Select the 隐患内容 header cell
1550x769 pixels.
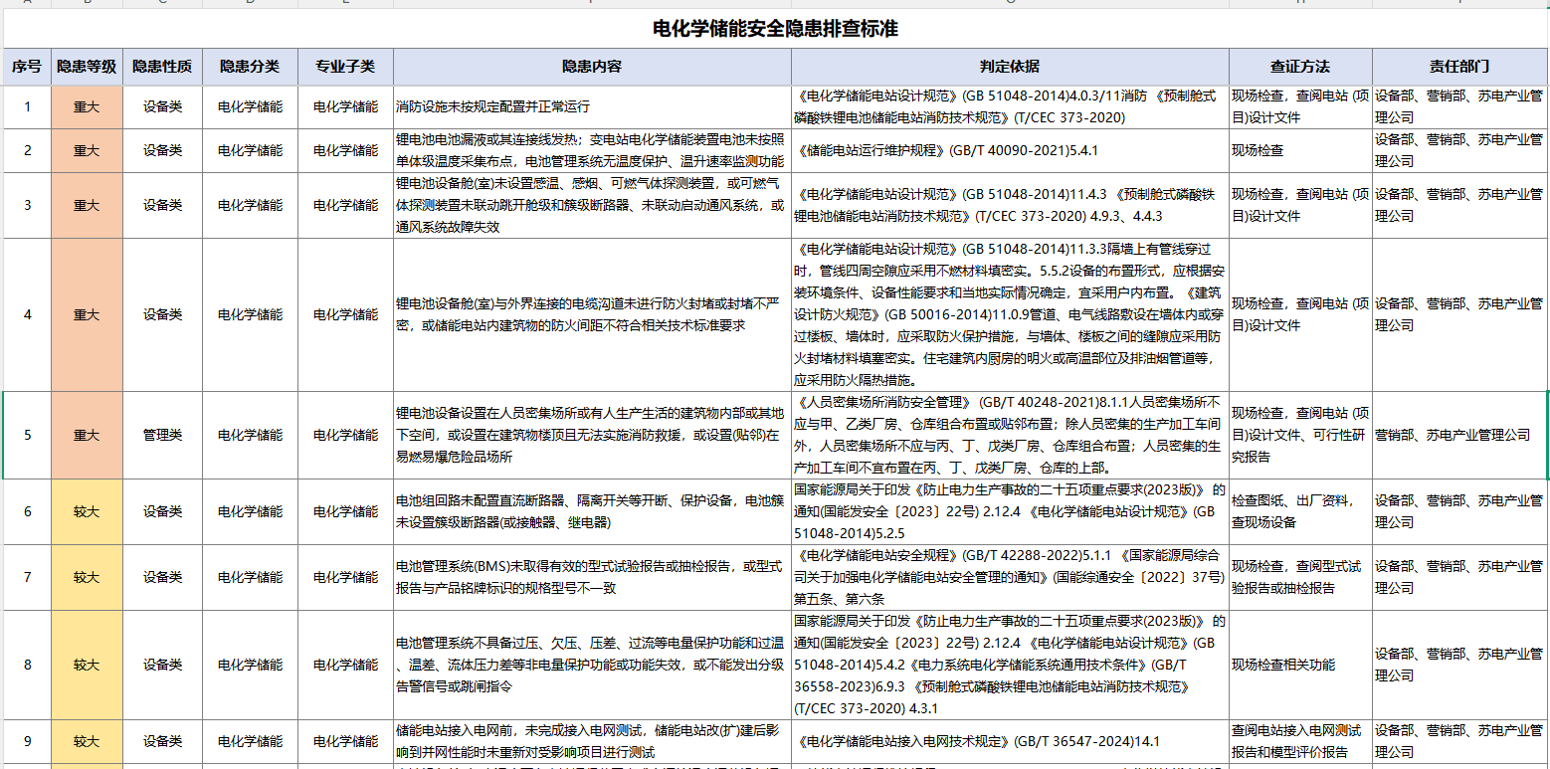pyautogui.click(x=592, y=67)
